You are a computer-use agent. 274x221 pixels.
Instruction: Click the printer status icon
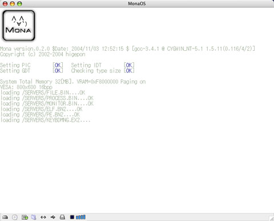tap(62, 217)
